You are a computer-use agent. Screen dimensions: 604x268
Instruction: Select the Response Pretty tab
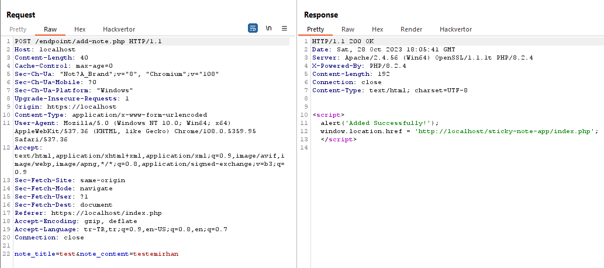click(x=316, y=29)
